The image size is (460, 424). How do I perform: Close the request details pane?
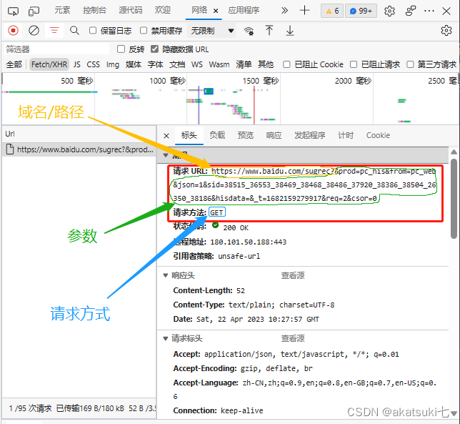coord(166,136)
